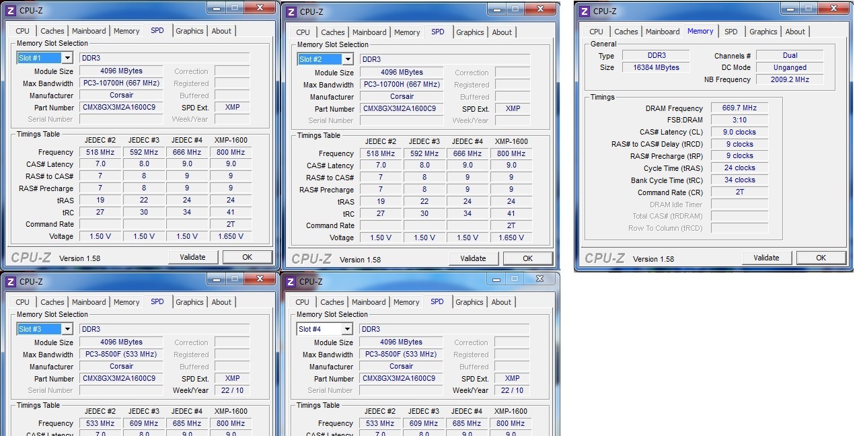Select SPD tab in the Memory window
The image size is (859, 436).
point(731,32)
